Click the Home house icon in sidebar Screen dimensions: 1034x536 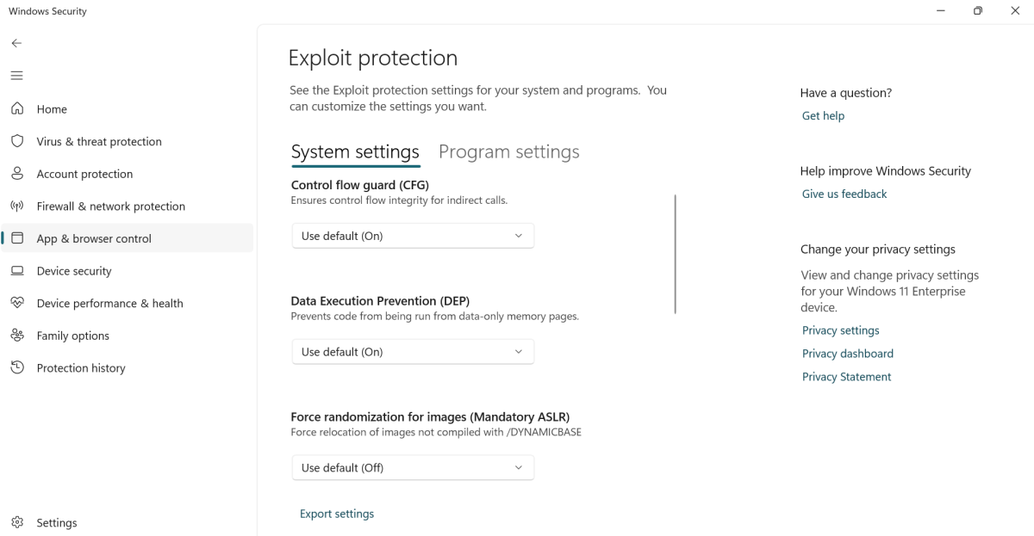pos(16,108)
